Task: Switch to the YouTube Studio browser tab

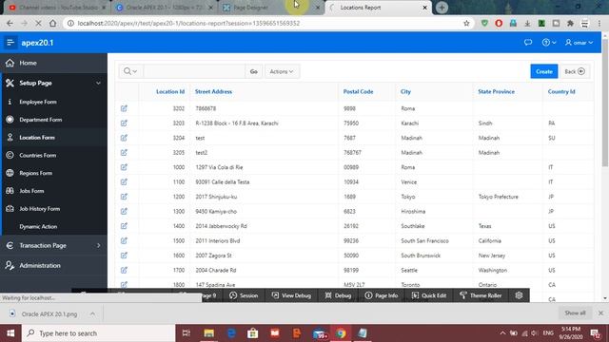Action: (56, 8)
